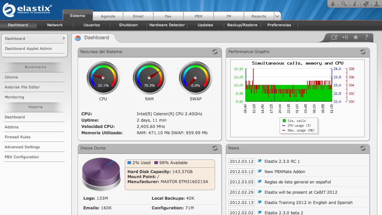This screenshot has width=382, height=215.
Task: Click Twitter bird beside Elastix 2.3.0 beta 2
Action: point(260,212)
